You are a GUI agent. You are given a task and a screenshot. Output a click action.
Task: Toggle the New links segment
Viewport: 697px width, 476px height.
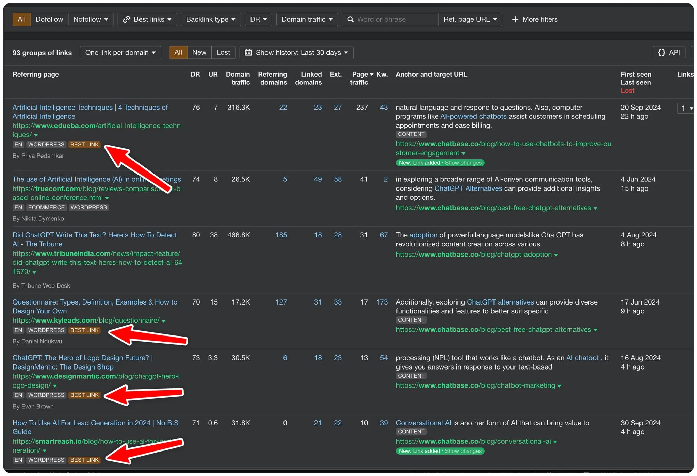(x=199, y=52)
